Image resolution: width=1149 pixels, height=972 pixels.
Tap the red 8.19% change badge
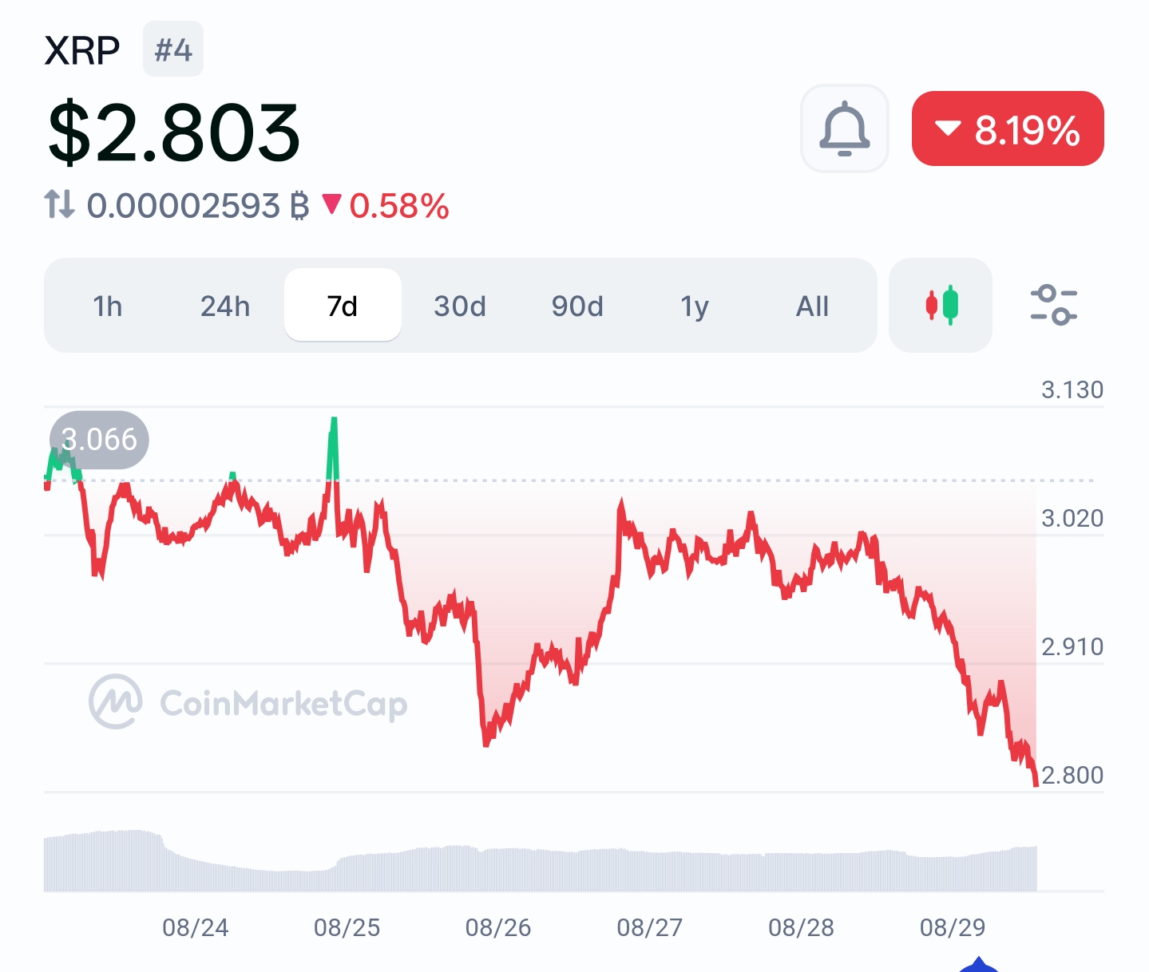pos(1008,128)
